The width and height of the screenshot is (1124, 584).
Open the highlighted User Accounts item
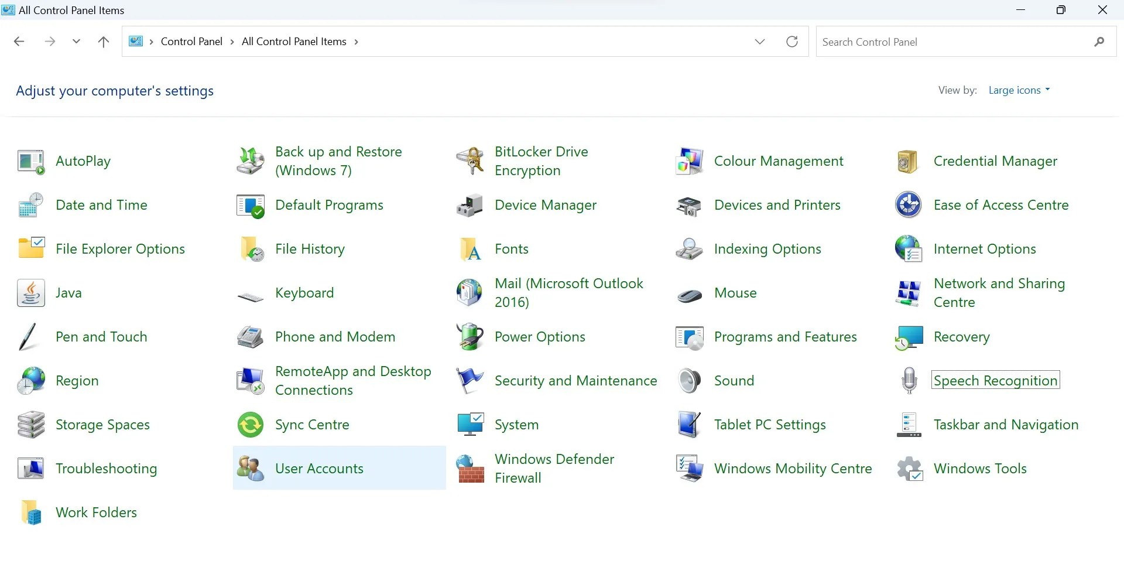319,468
